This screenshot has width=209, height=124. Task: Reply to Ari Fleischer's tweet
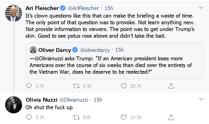point(29,86)
